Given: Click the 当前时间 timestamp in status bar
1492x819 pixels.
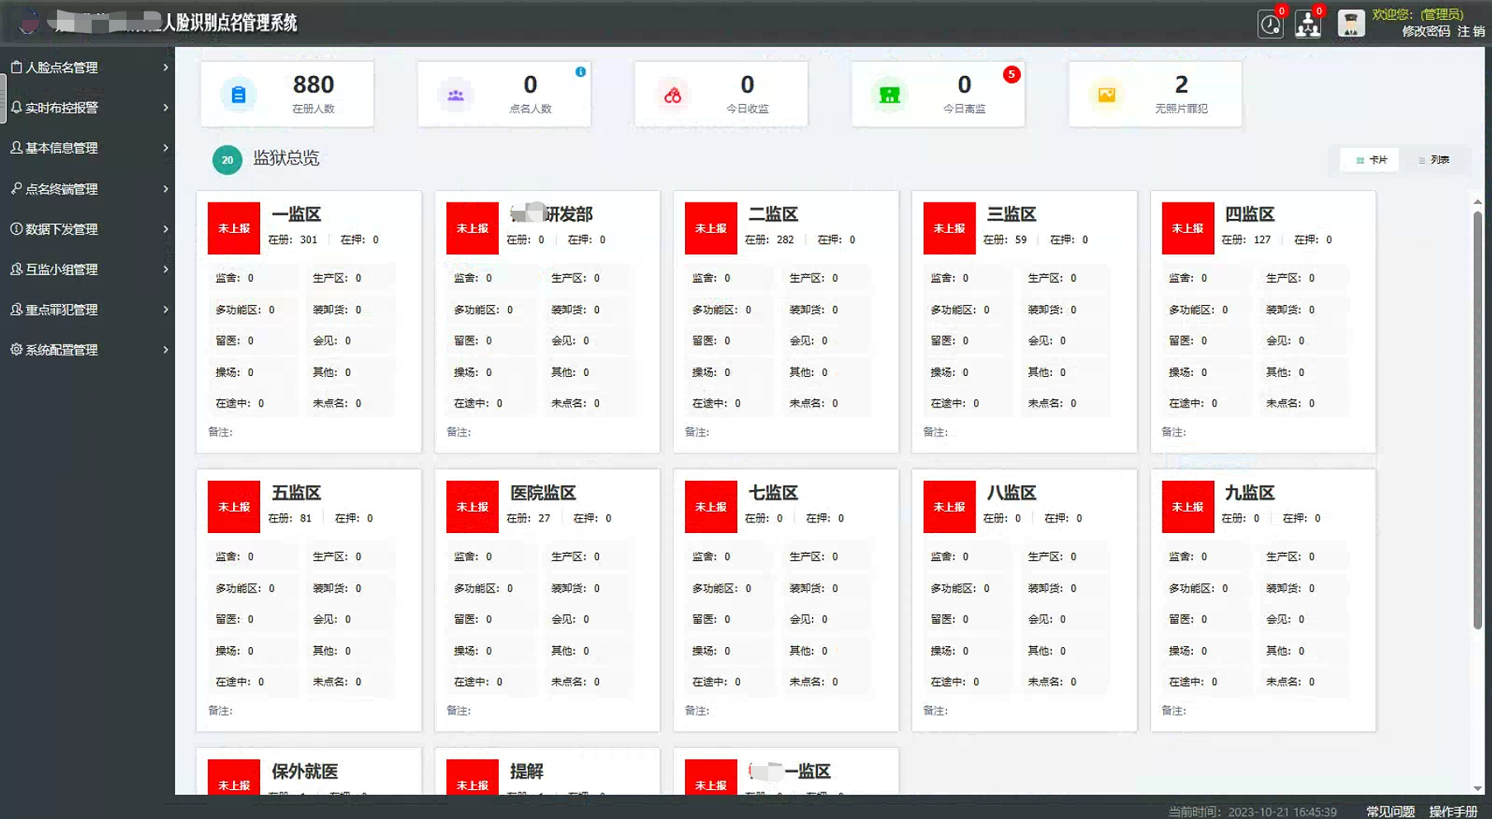Looking at the screenshot, I should coord(1252,812).
